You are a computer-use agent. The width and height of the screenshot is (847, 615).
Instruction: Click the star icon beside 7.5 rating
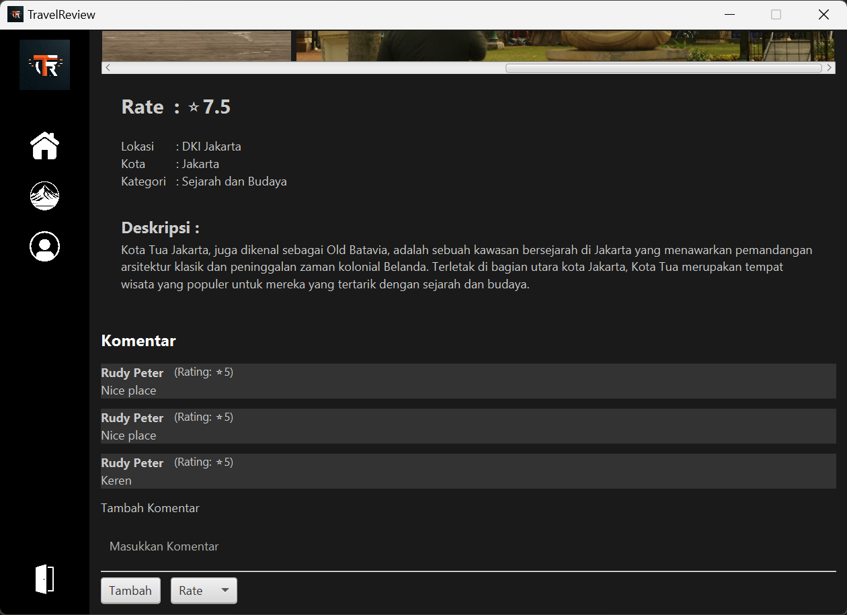tap(194, 108)
